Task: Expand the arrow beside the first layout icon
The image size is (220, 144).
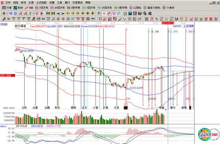Action: (x=7, y=13)
